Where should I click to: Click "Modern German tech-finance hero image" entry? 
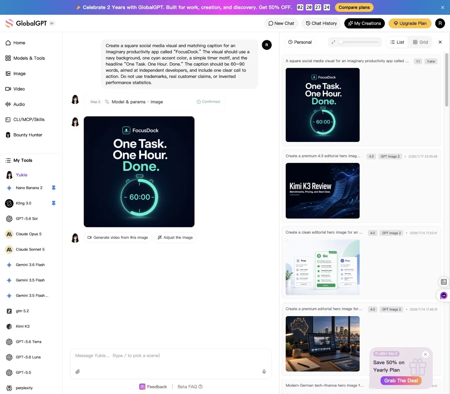pos(324,386)
